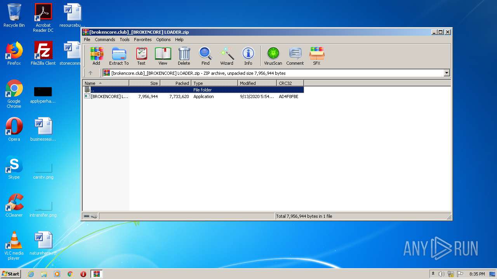The width and height of the screenshot is (497, 279).
Task: Create SFX self-extracting archive
Action: 317,56
